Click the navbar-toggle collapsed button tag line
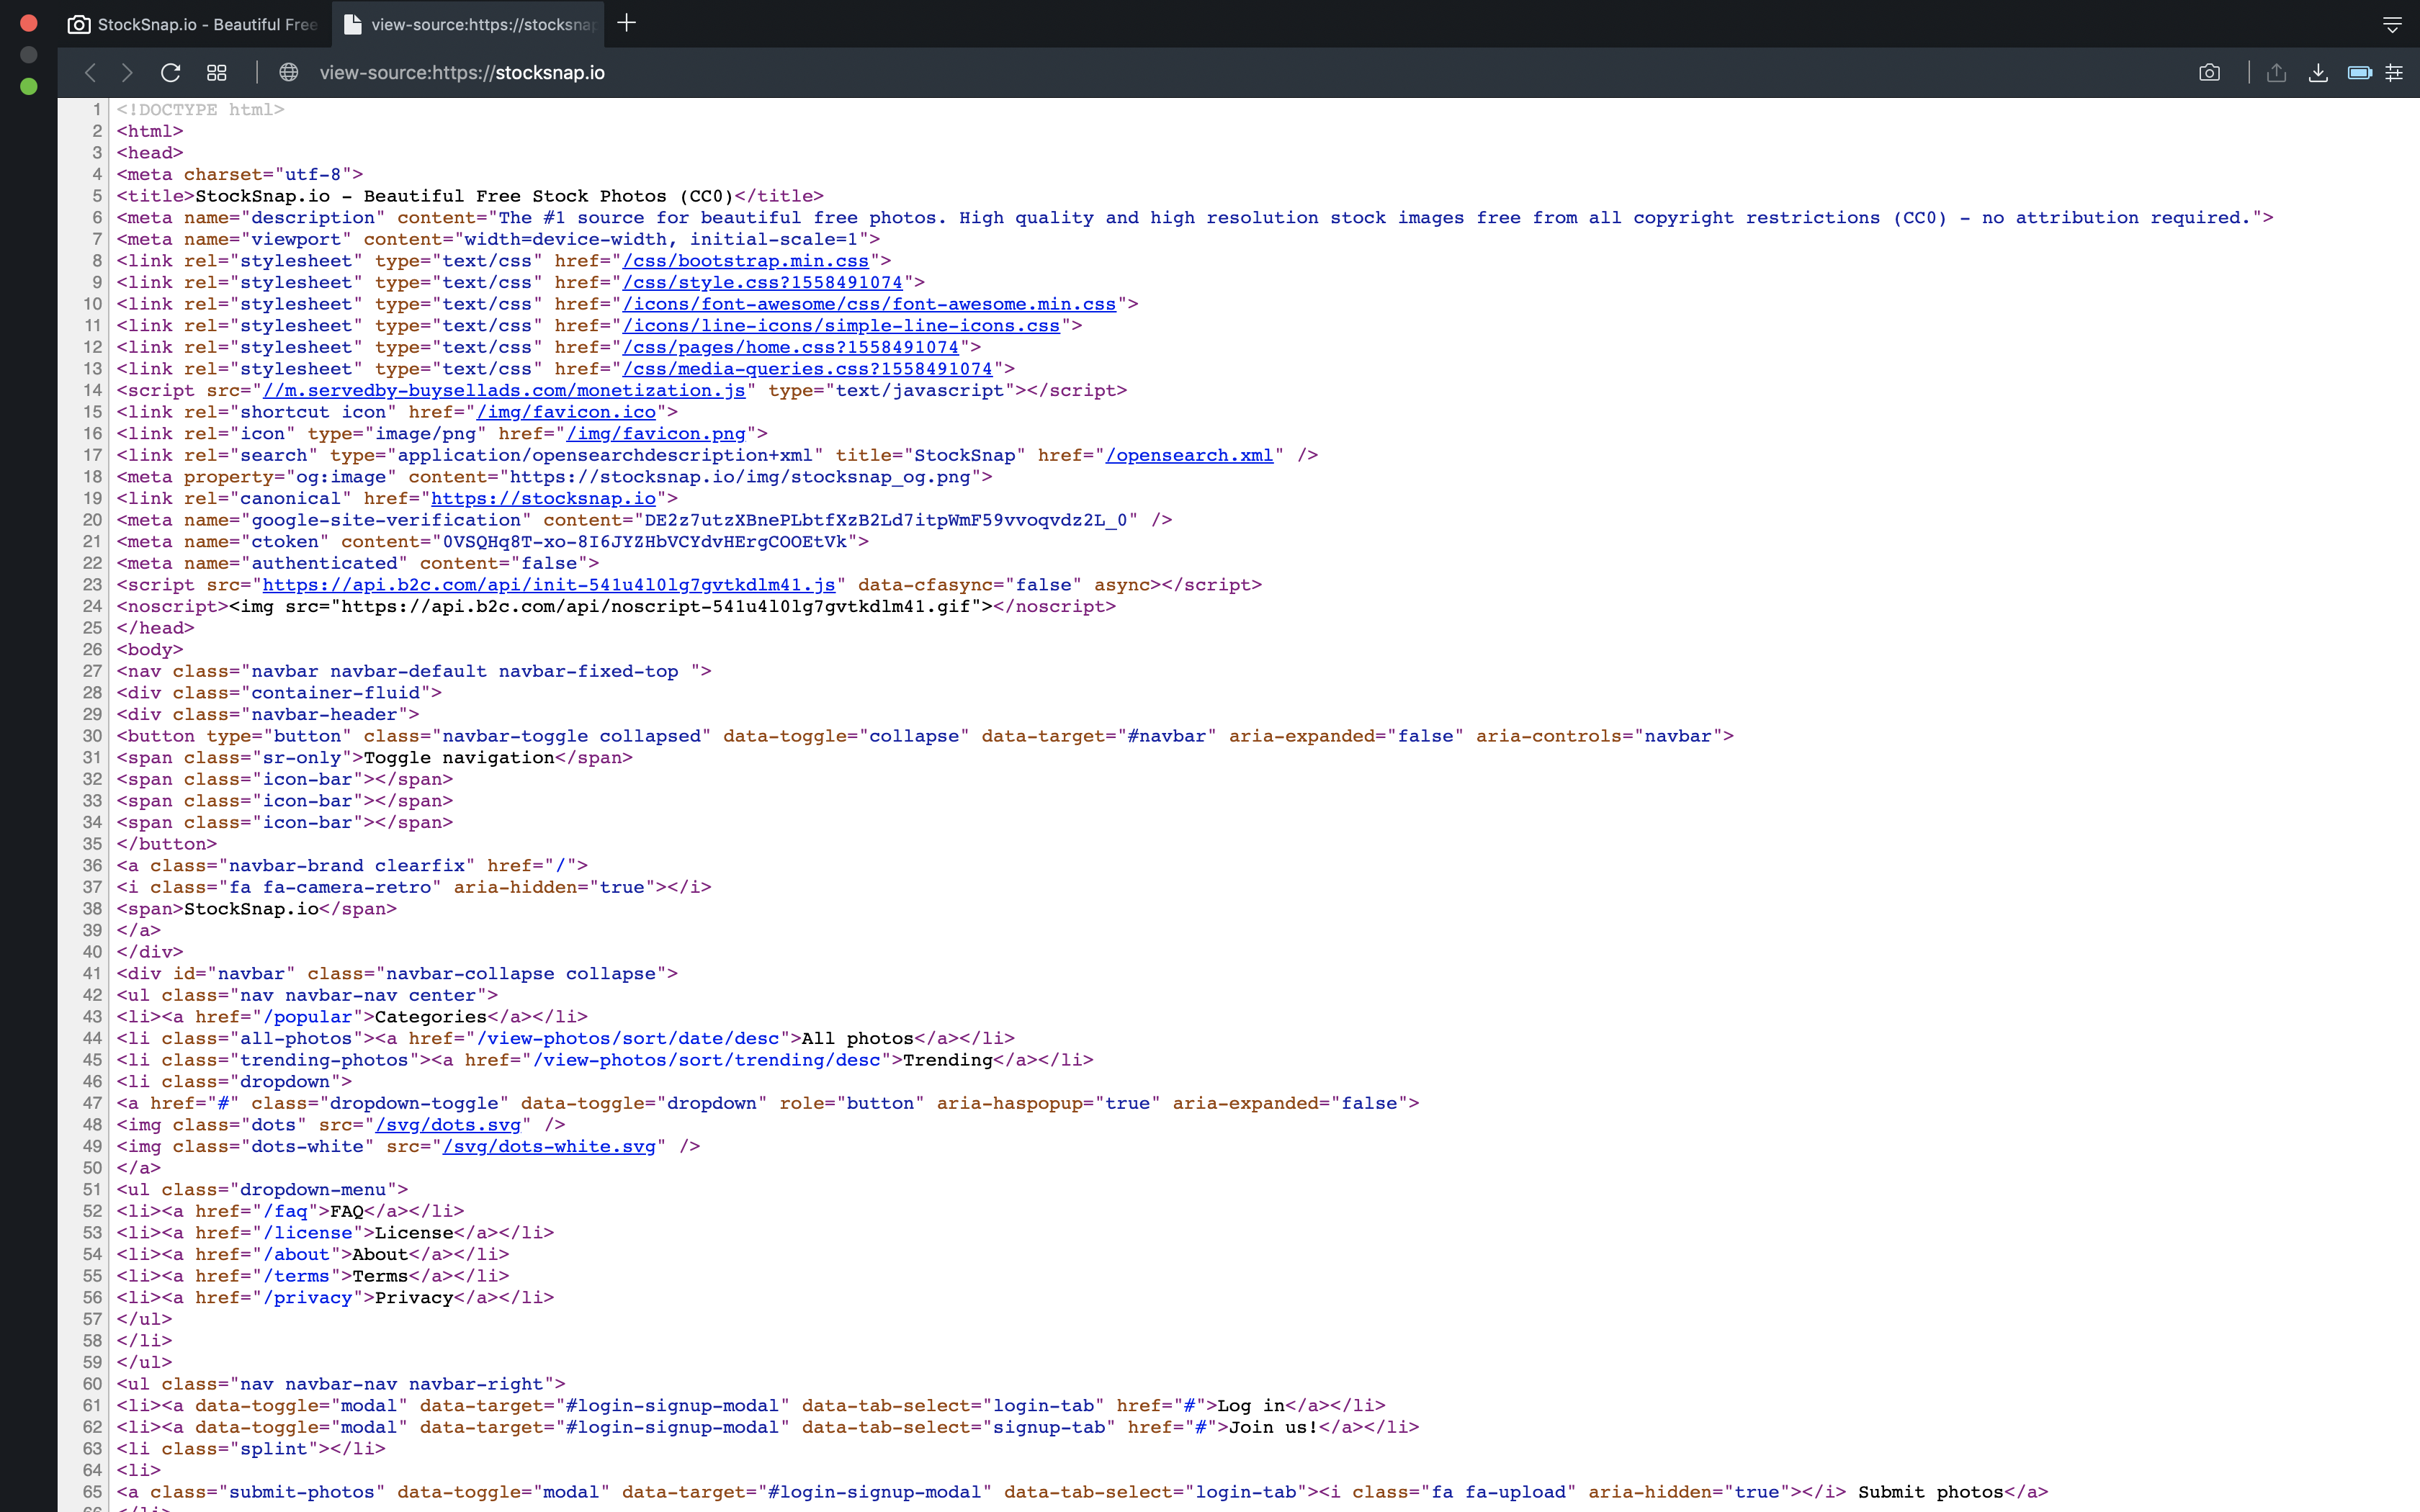The image size is (2420, 1512). pyautogui.click(x=925, y=736)
